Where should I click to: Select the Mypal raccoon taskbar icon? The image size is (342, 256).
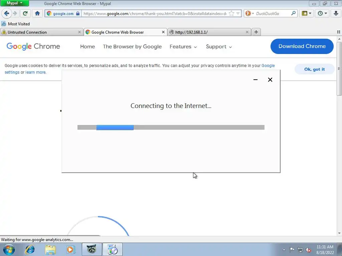[x=92, y=249]
